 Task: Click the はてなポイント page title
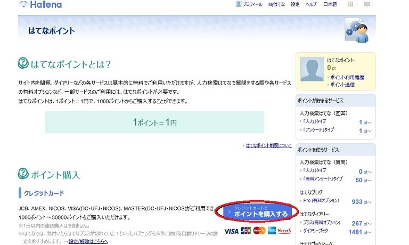click(51, 31)
